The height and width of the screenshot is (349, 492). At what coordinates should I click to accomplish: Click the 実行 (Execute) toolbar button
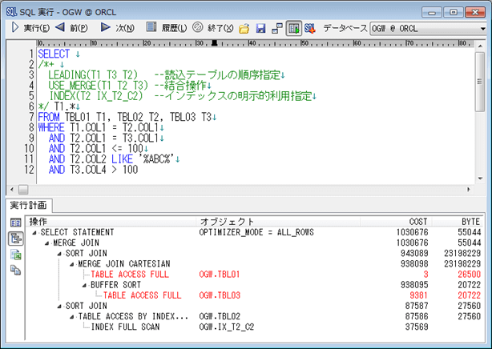click(x=28, y=28)
